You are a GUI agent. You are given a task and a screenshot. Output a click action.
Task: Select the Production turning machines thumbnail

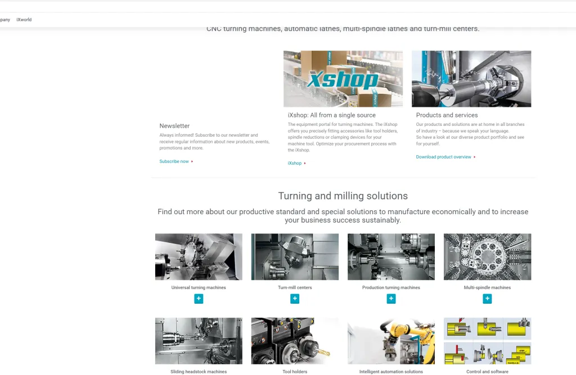click(x=391, y=257)
